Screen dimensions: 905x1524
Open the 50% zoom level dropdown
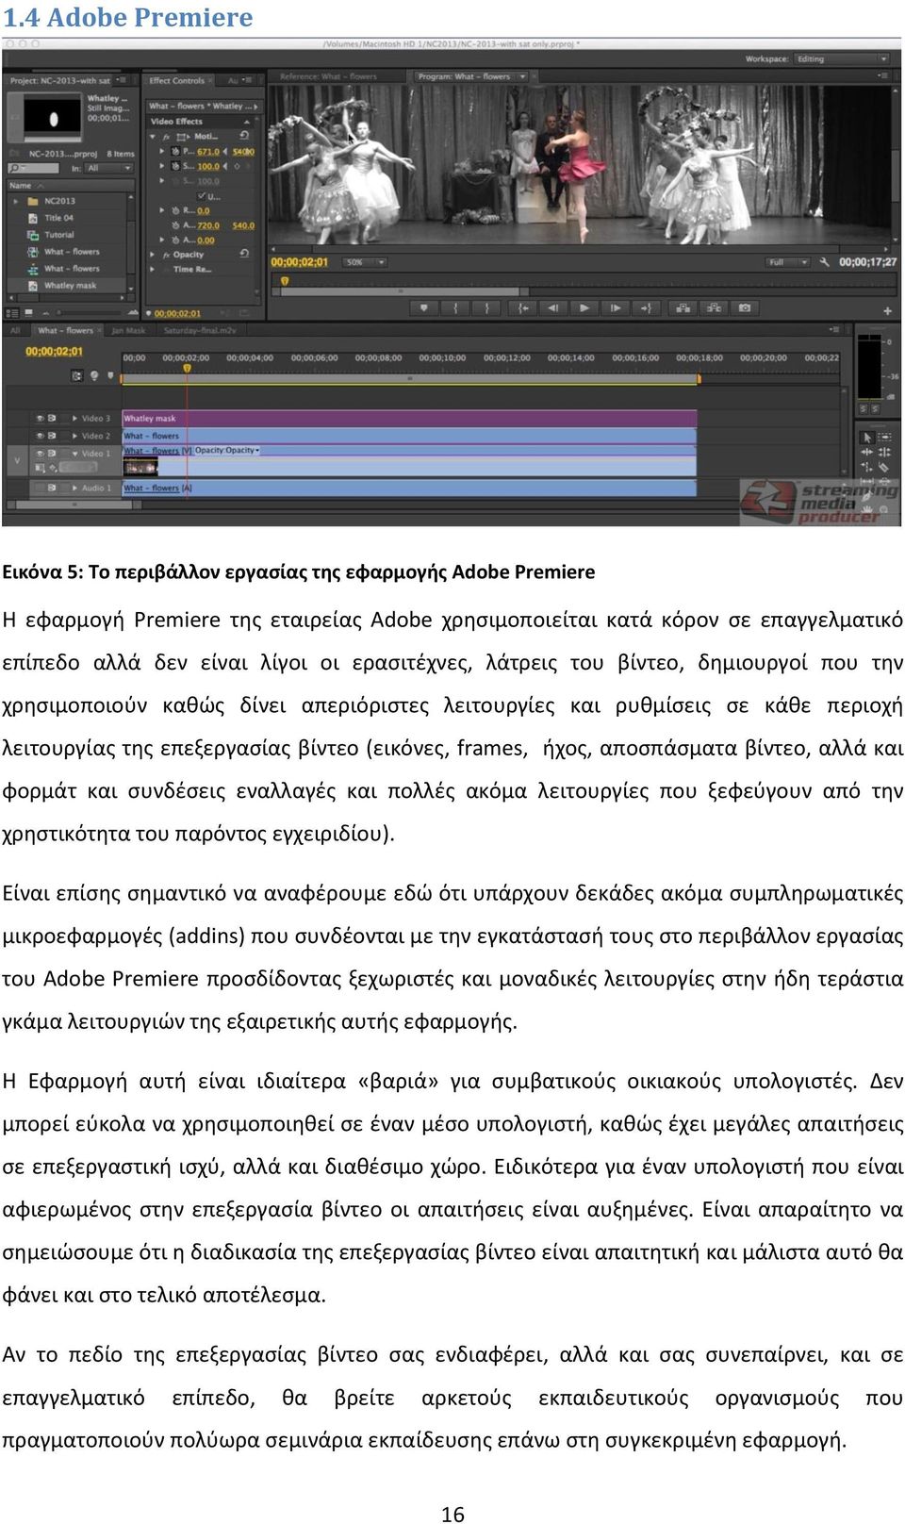coord(365,262)
